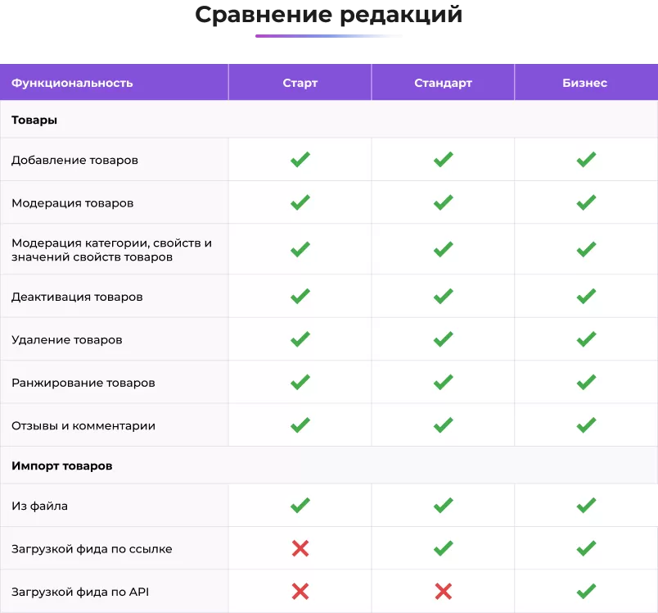
Task: Click the Модерация категории, свойств row label
Action: (x=111, y=250)
